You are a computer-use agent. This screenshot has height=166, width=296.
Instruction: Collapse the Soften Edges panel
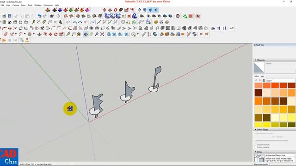pos(255,130)
